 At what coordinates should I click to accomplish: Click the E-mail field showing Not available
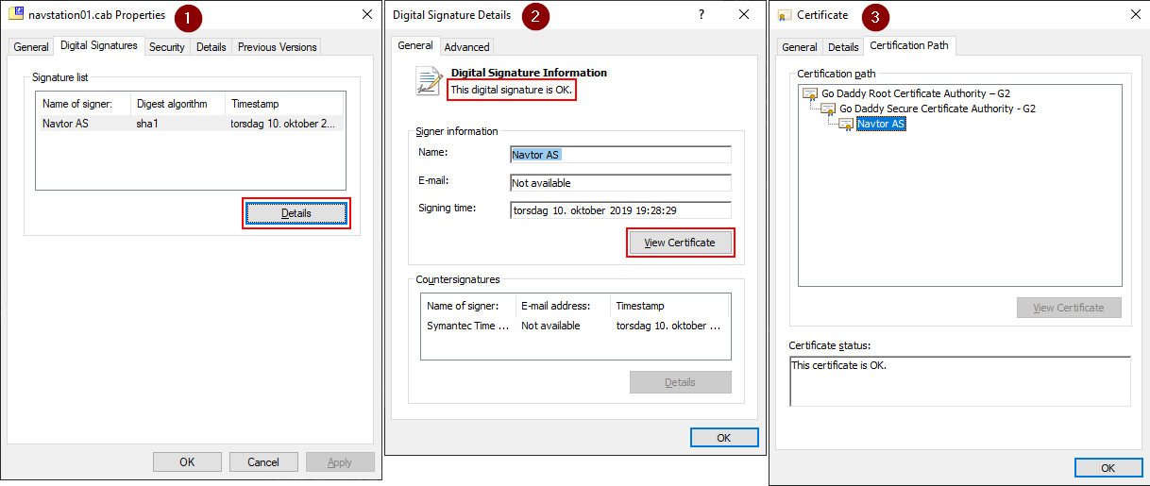click(x=620, y=183)
